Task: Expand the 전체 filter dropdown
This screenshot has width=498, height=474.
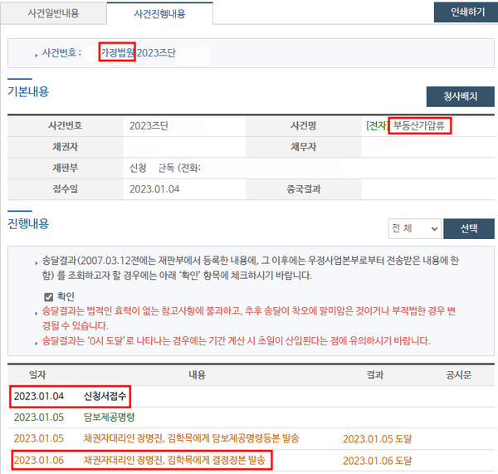Action: point(414,228)
